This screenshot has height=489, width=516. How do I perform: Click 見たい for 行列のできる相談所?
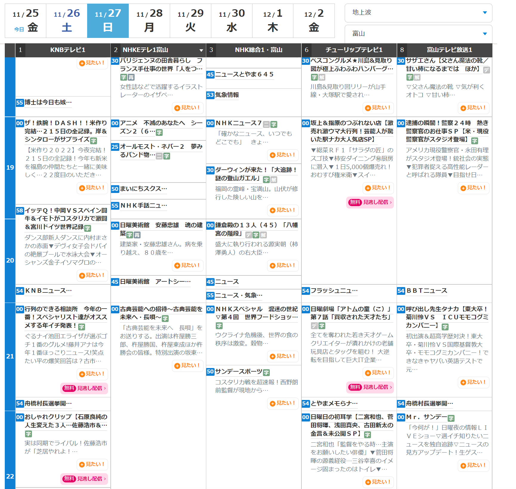(92, 374)
